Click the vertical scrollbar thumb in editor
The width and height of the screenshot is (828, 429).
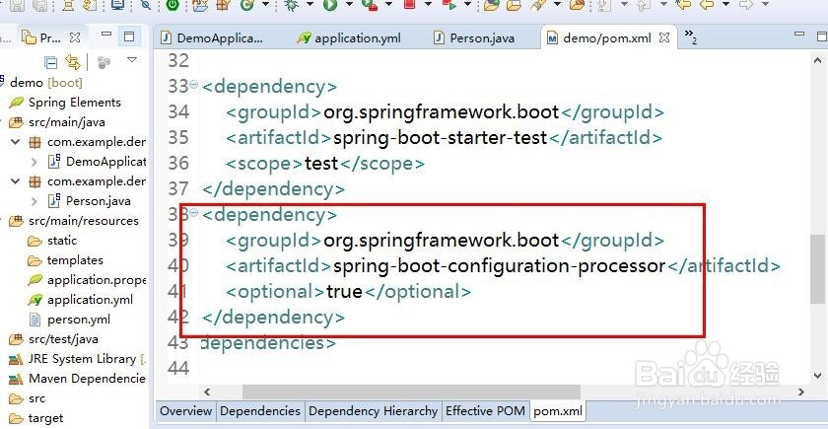click(817, 268)
